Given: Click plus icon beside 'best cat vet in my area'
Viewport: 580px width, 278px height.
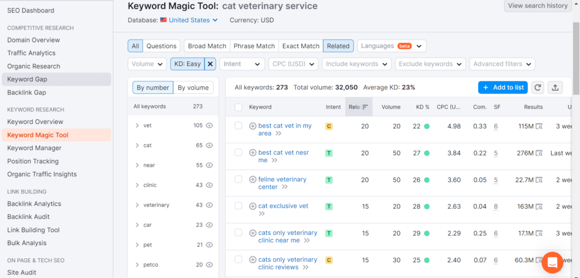Looking at the screenshot, I should [253, 126].
